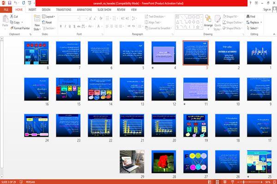Click Normal view icon in status bar
Image resolution: width=277 pixels, height=184 pixels.
210,182
